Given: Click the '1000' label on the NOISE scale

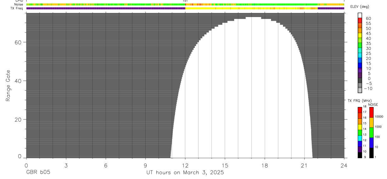Looking at the screenshot, I should [378, 127].
